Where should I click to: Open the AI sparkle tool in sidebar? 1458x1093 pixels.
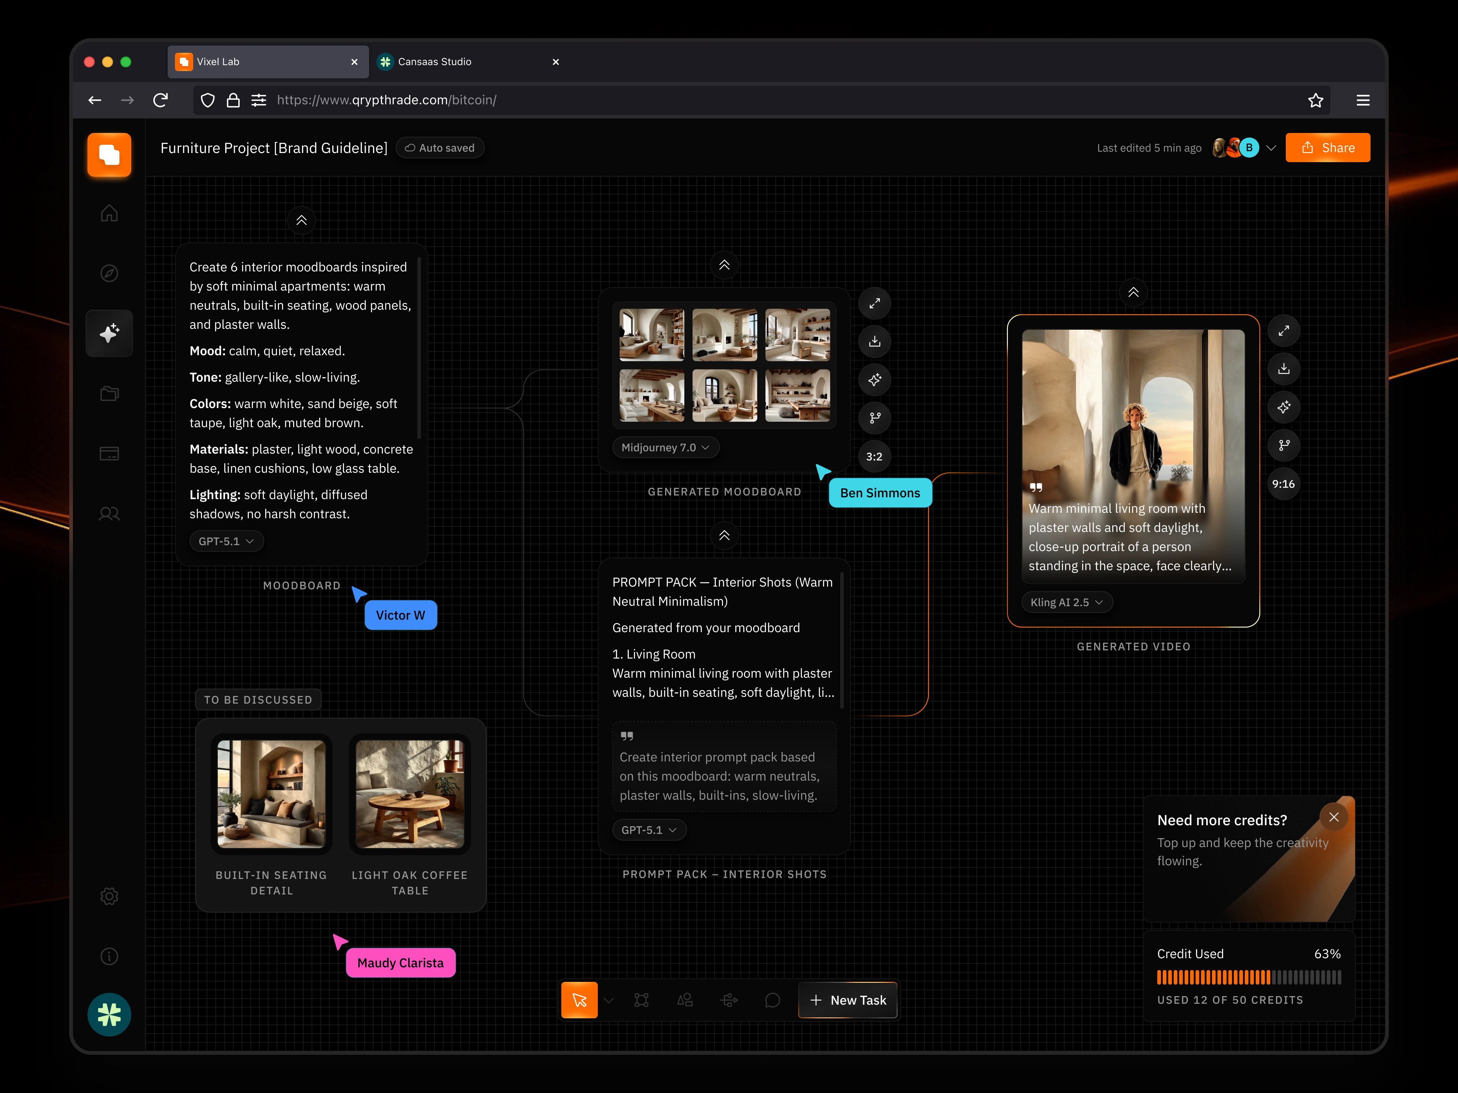[x=109, y=333]
